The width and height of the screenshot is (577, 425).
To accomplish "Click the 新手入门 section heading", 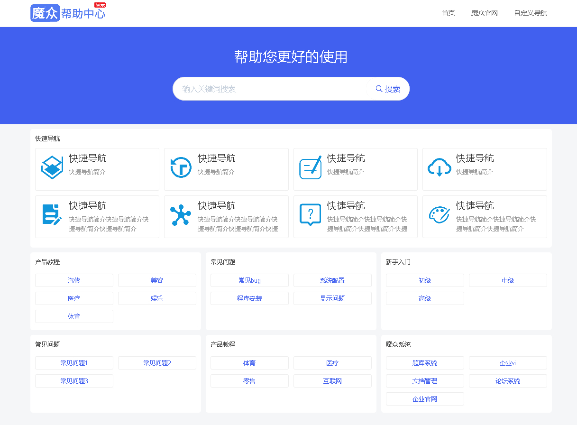I will click(398, 262).
